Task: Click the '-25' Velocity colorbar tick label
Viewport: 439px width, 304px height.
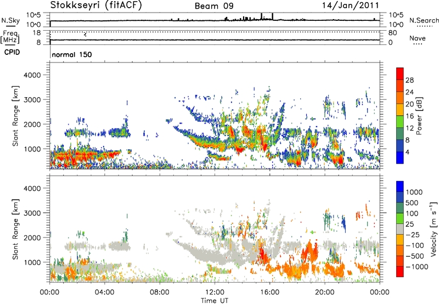Action: click(413, 235)
